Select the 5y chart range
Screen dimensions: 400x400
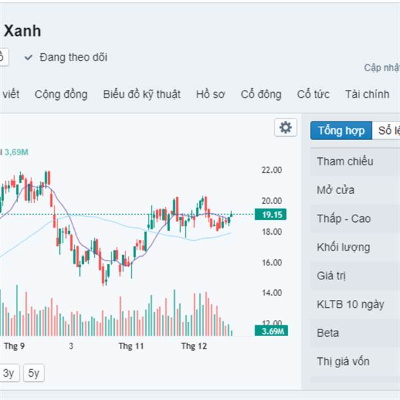point(33,373)
